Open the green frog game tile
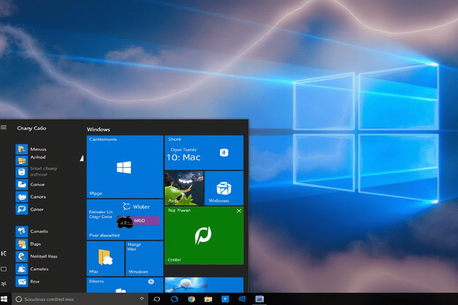This screenshot has width=458, height=305. (184, 188)
